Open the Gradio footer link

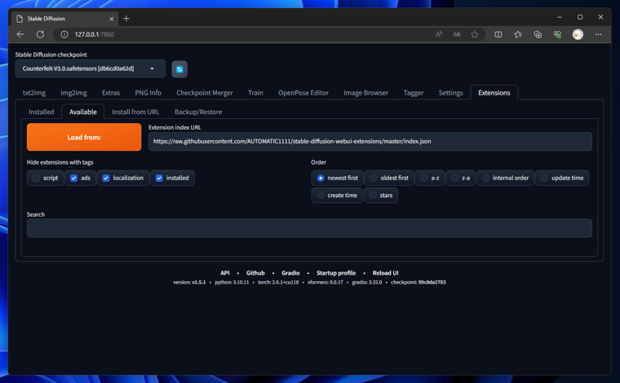pos(290,273)
